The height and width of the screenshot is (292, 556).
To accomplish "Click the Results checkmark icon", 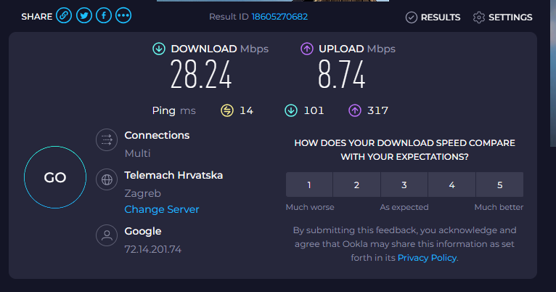I will pos(412,17).
